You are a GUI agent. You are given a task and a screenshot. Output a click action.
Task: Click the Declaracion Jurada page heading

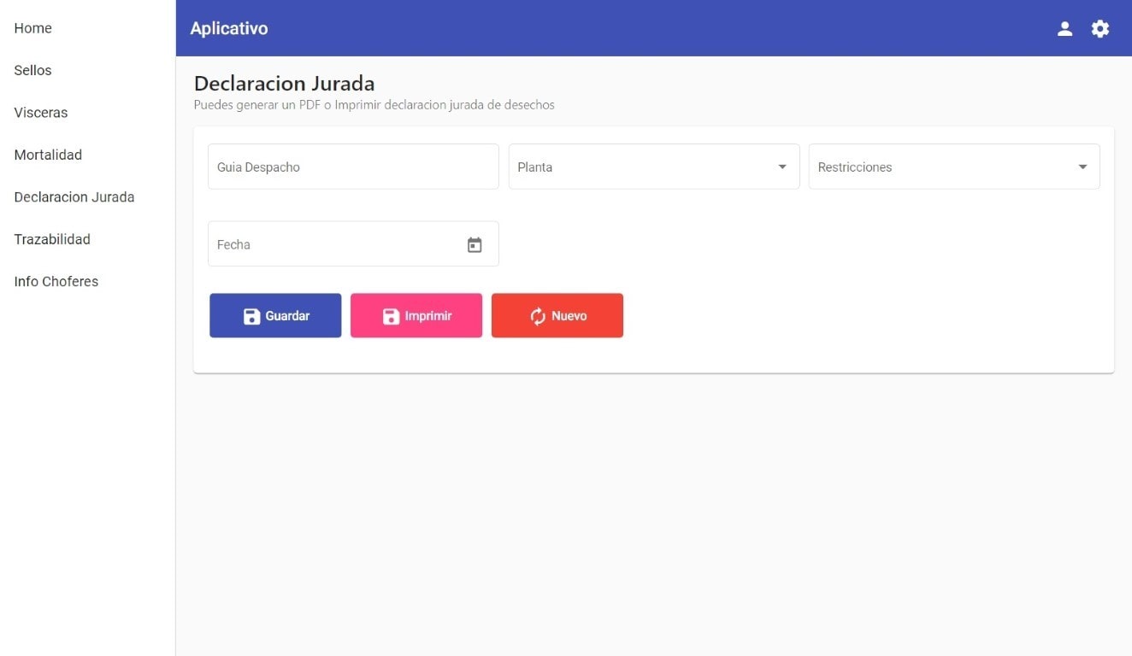click(x=284, y=84)
